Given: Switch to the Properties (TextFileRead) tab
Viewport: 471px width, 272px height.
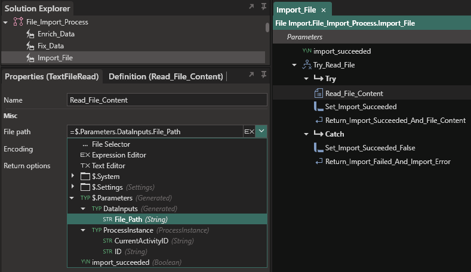Looking at the screenshot, I should (52, 76).
